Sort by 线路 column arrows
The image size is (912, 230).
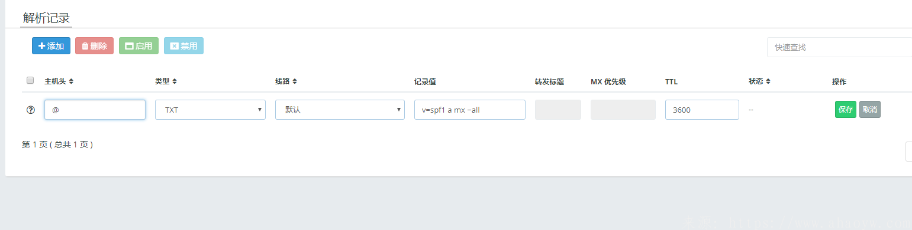[295, 81]
